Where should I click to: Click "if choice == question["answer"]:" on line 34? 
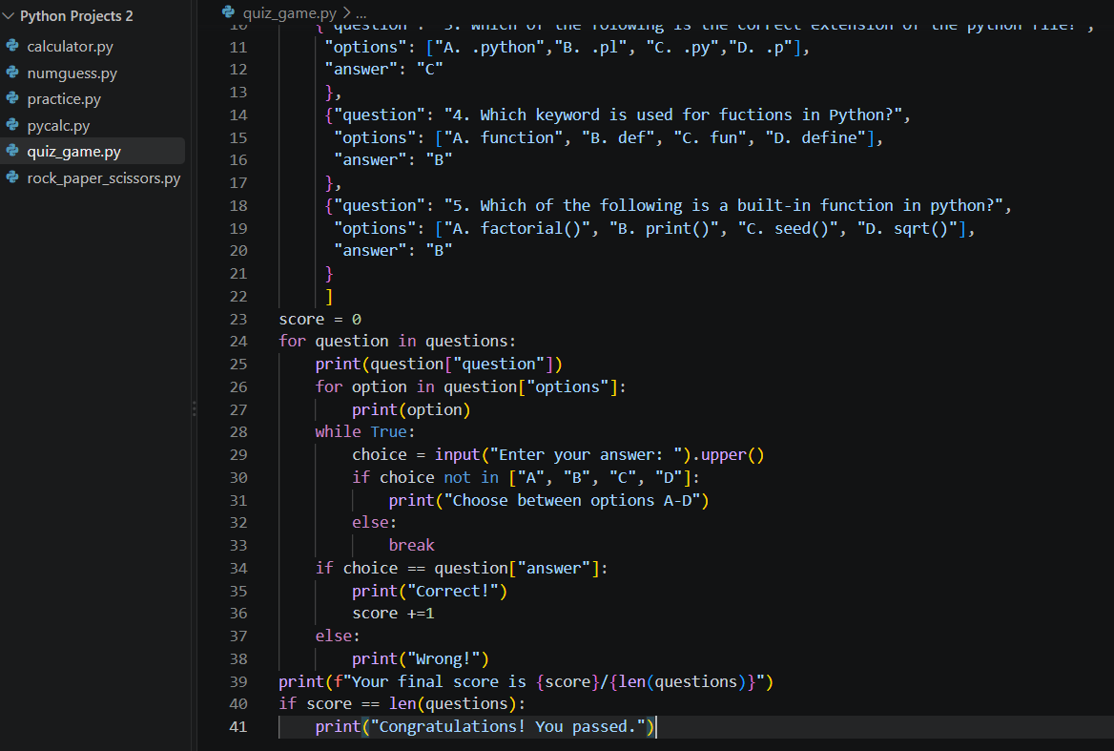(x=462, y=569)
